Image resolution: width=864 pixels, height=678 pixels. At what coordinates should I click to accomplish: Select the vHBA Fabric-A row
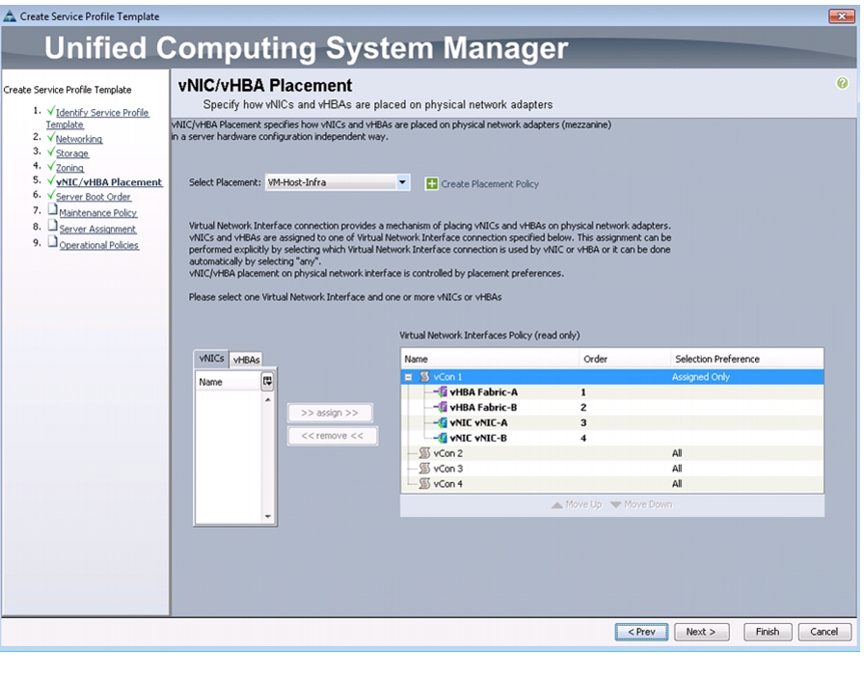pos(612,392)
